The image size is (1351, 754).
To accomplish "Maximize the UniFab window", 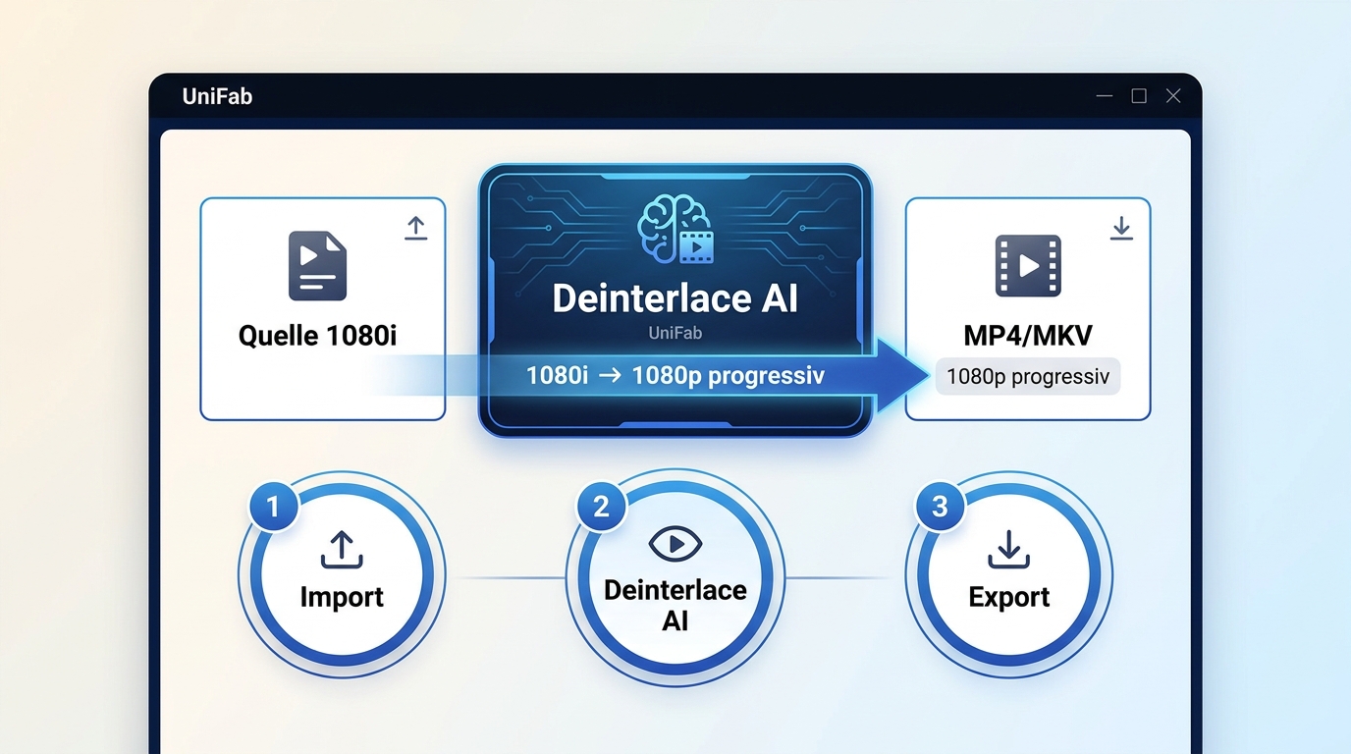I will pos(1139,96).
